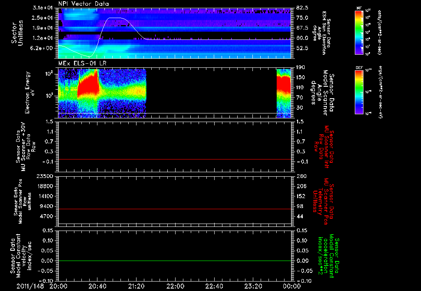Click the 82.5 sun elevation tick label
The height and width of the screenshot is (291, 421).
(302, 8)
